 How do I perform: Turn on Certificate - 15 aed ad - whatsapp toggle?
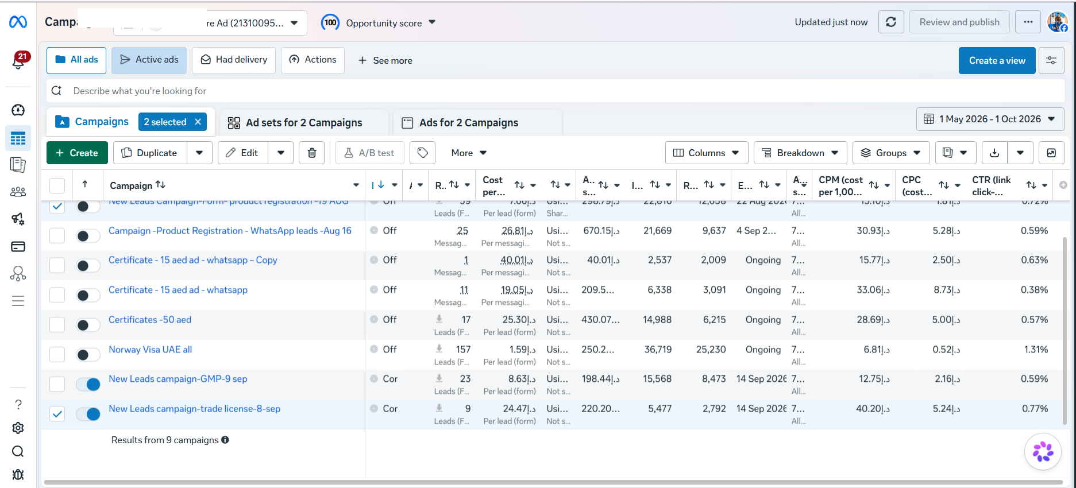click(88, 295)
